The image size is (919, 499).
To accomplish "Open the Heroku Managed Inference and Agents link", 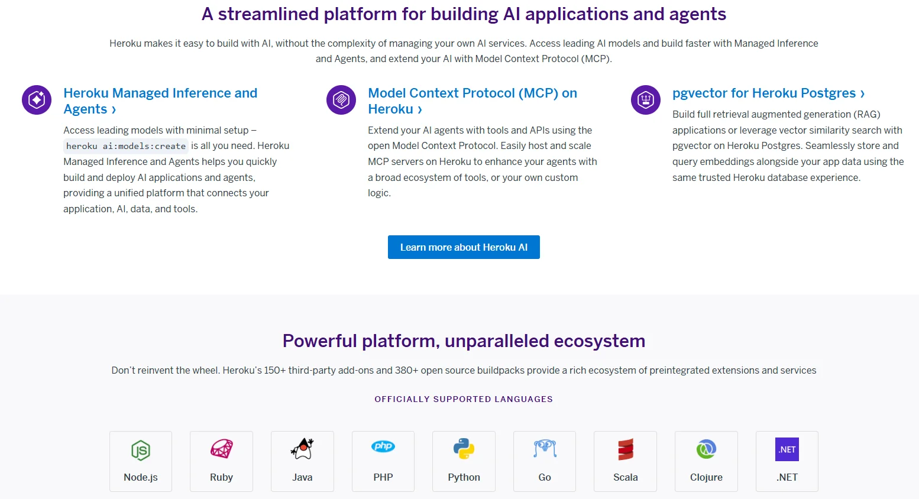I will (x=160, y=93).
